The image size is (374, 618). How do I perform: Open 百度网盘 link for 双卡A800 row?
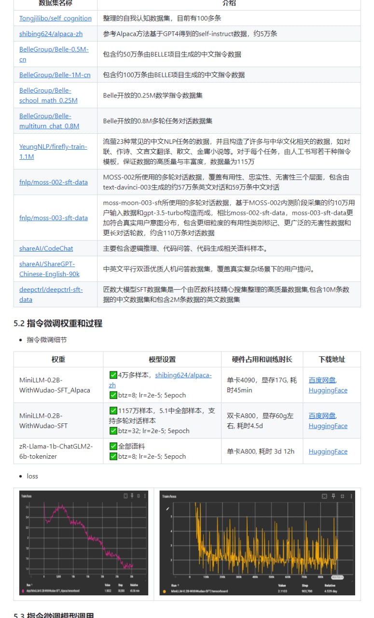(322, 416)
